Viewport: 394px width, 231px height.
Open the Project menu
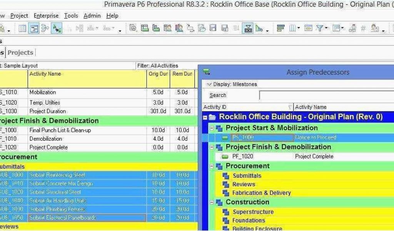tap(19, 15)
